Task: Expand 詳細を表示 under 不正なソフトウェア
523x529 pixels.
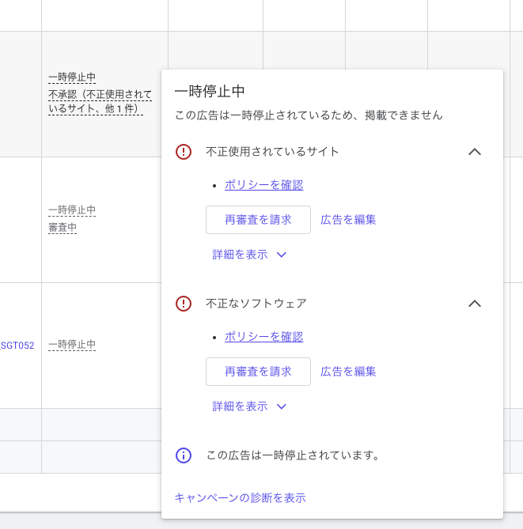Action: pyautogui.click(x=249, y=406)
